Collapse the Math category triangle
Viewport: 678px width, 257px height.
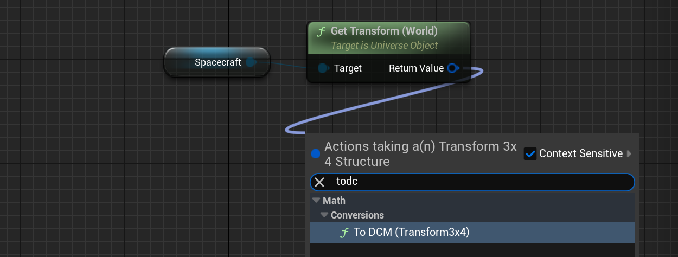click(316, 201)
